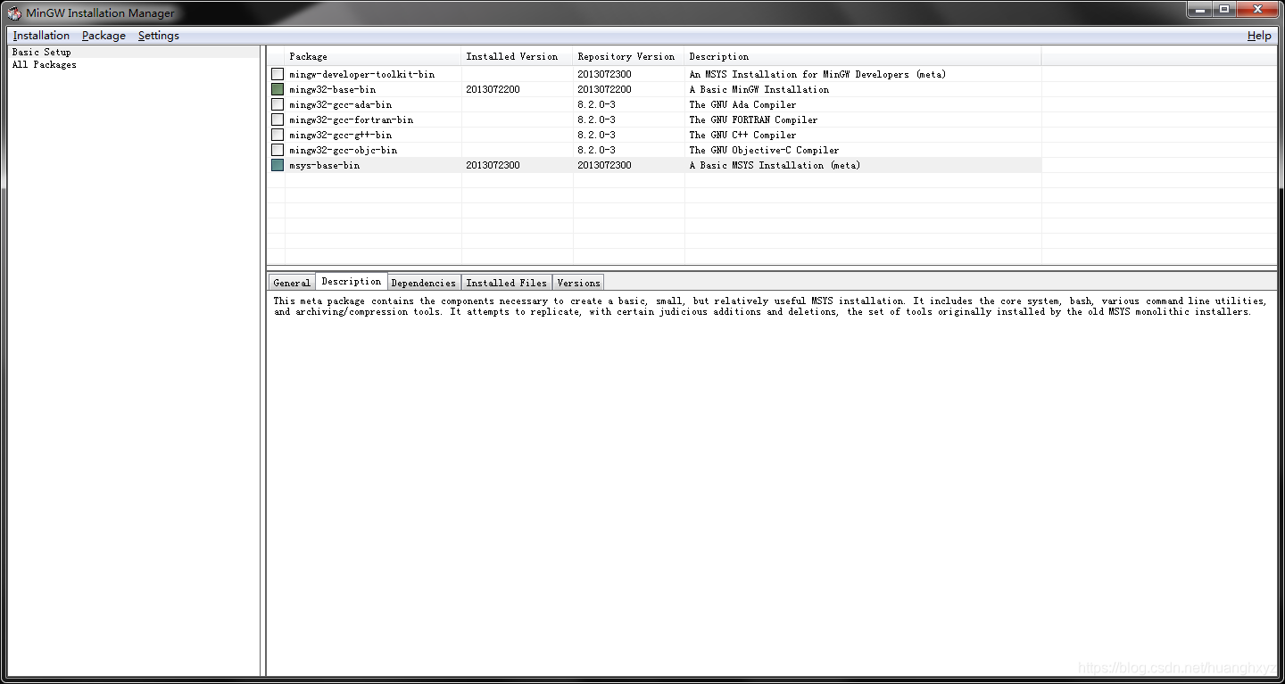
Task: Open the Package menu
Action: pyautogui.click(x=104, y=36)
